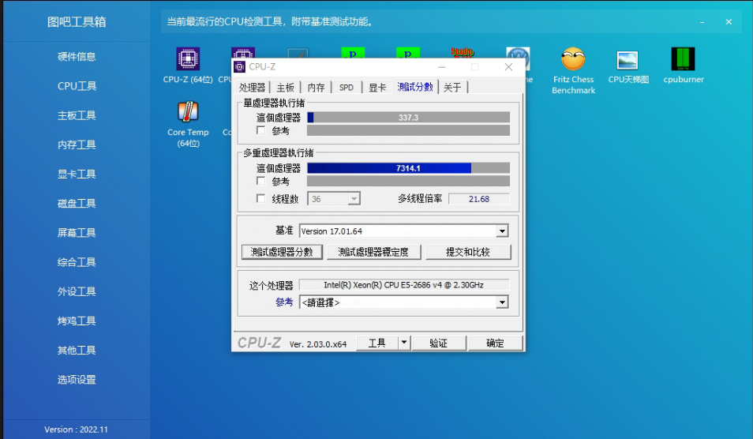Click the 提交和比較 button
Viewport: 753px width, 439px height.
468,252
